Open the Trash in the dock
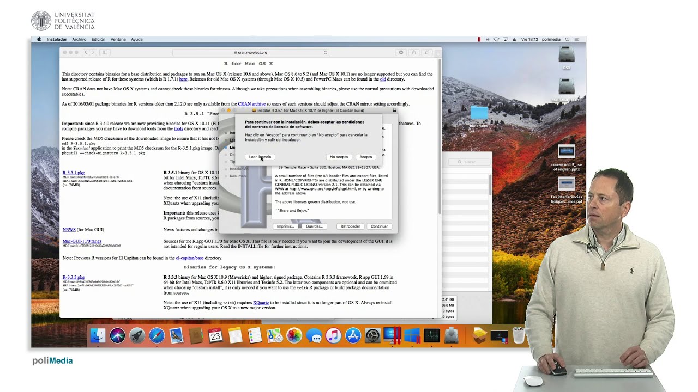The height and width of the screenshot is (392, 698). (519, 335)
